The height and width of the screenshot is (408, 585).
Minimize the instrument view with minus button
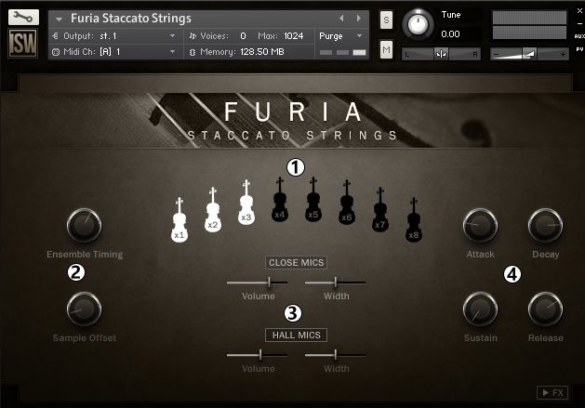click(579, 23)
